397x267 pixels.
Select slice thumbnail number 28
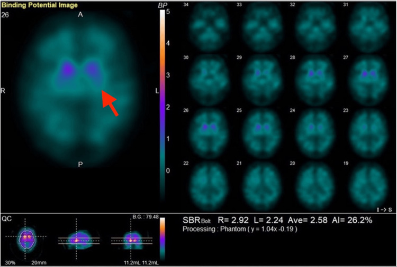tap(315, 80)
